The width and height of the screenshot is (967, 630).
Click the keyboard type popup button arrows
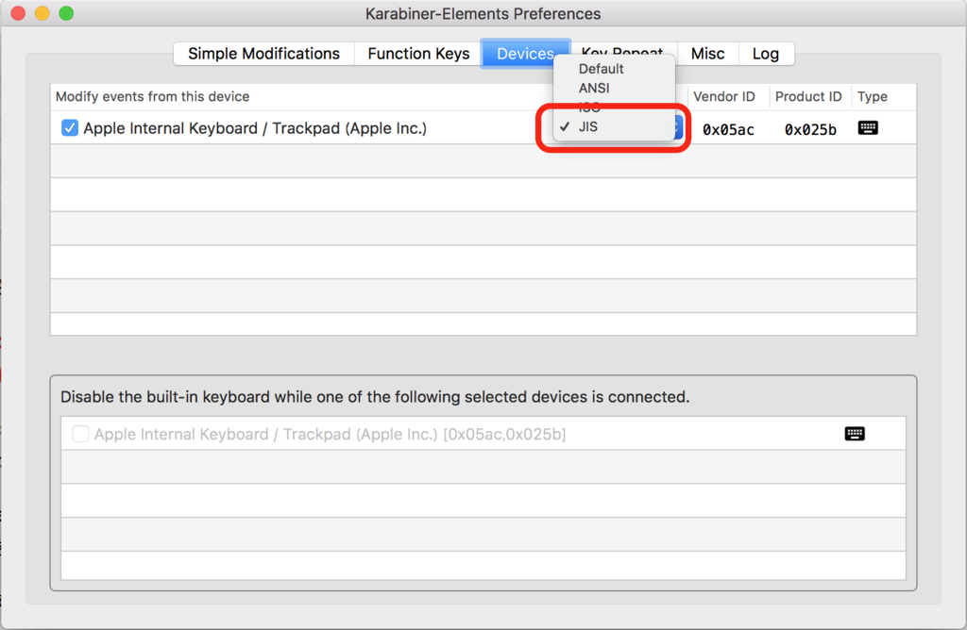pos(678,128)
